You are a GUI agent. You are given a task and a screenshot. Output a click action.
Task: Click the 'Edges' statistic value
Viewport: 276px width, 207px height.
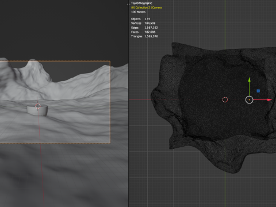point(151,28)
